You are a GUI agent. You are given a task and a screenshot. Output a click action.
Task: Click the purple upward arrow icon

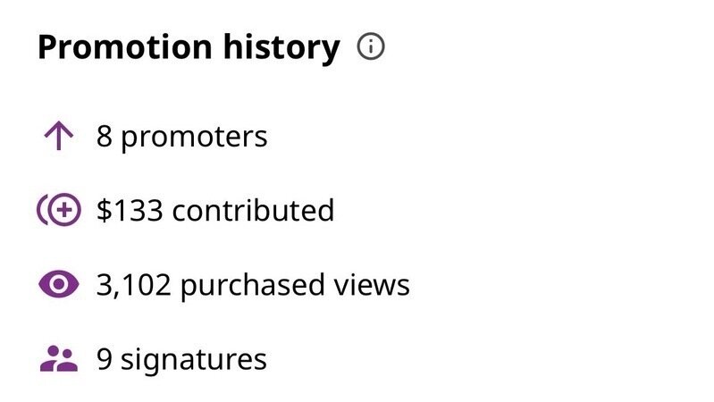point(58,137)
